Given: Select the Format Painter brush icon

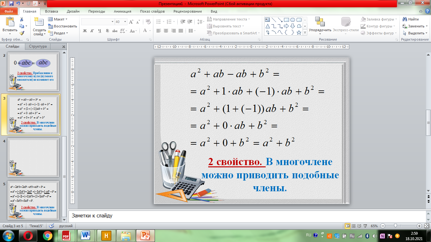Looking at the screenshot, I should [22, 33].
